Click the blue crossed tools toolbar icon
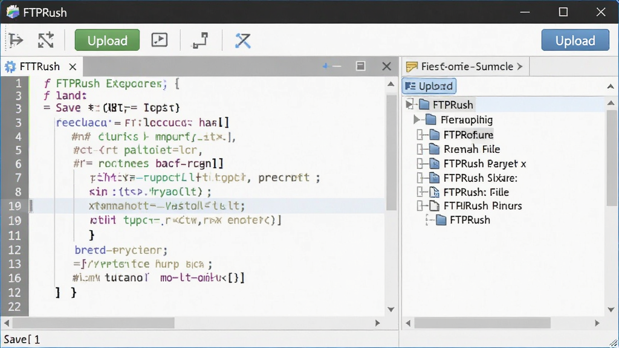The image size is (619, 348). coord(243,40)
